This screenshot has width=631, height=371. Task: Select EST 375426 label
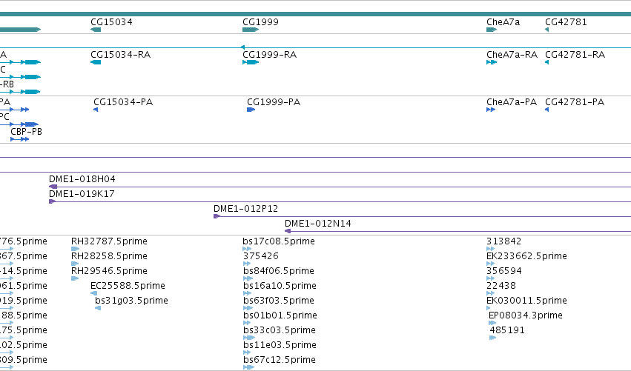tap(261, 256)
